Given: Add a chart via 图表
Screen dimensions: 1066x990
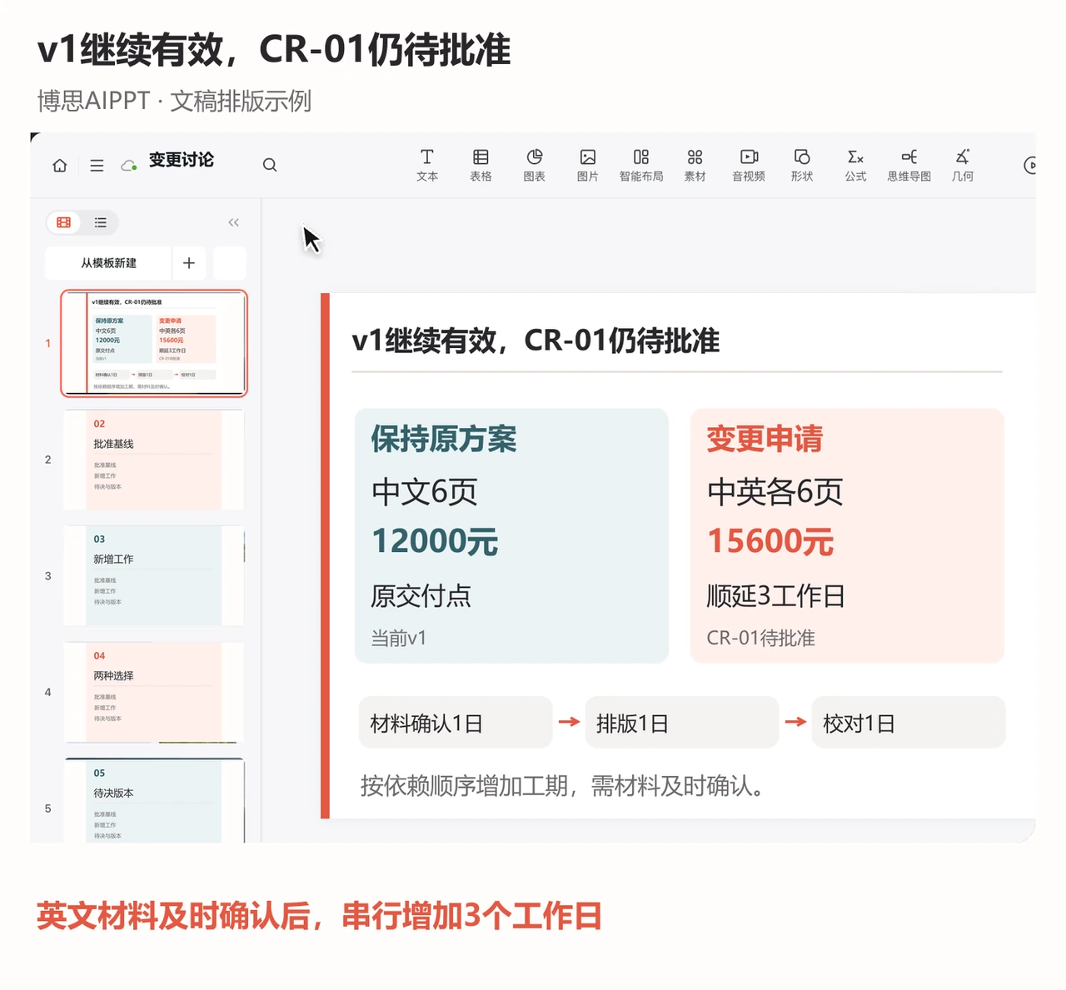Looking at the screenshot, I should (534, 165).
